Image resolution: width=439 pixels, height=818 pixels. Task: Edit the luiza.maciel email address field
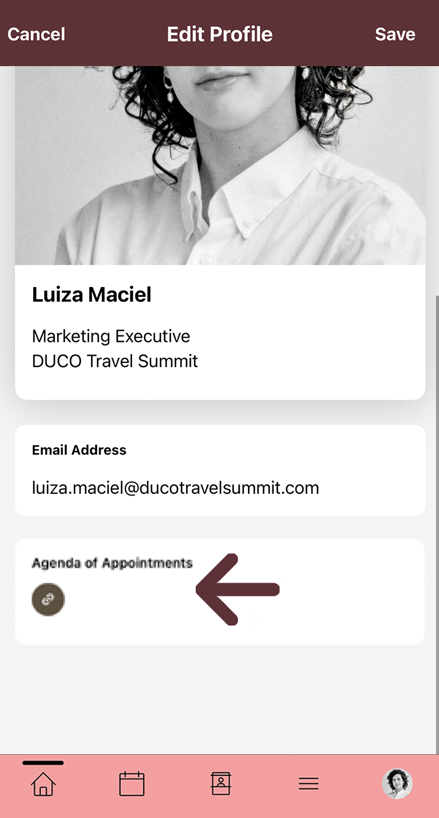pyautogui.click(x=175, y=489)
